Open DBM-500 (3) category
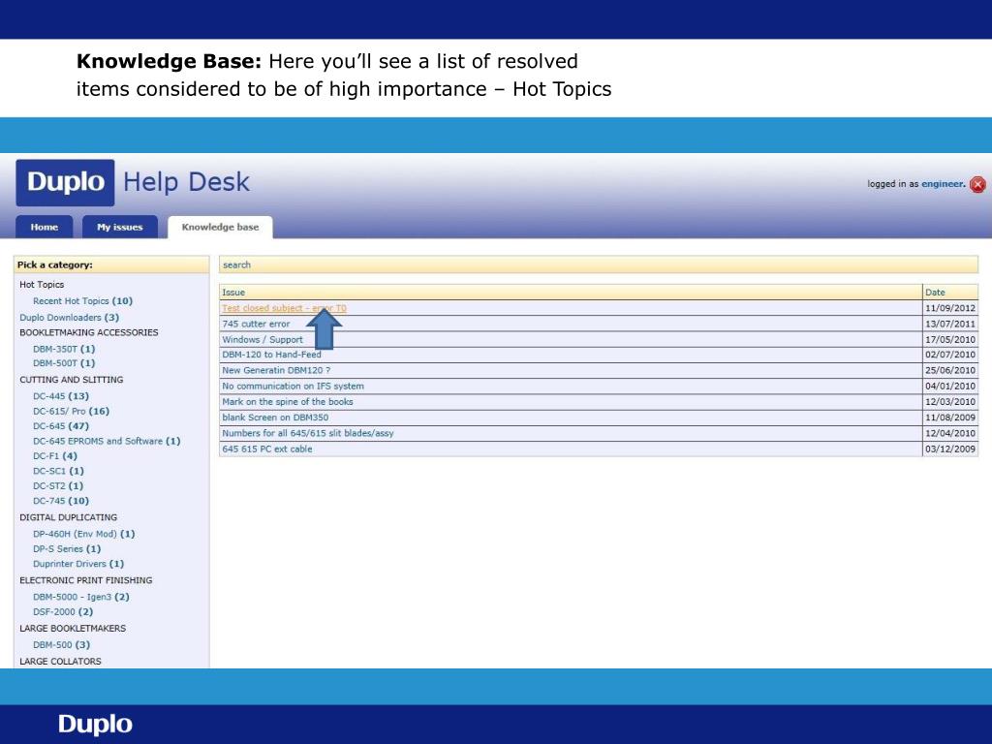The image size is (992, 744). [x=61, y=644]
